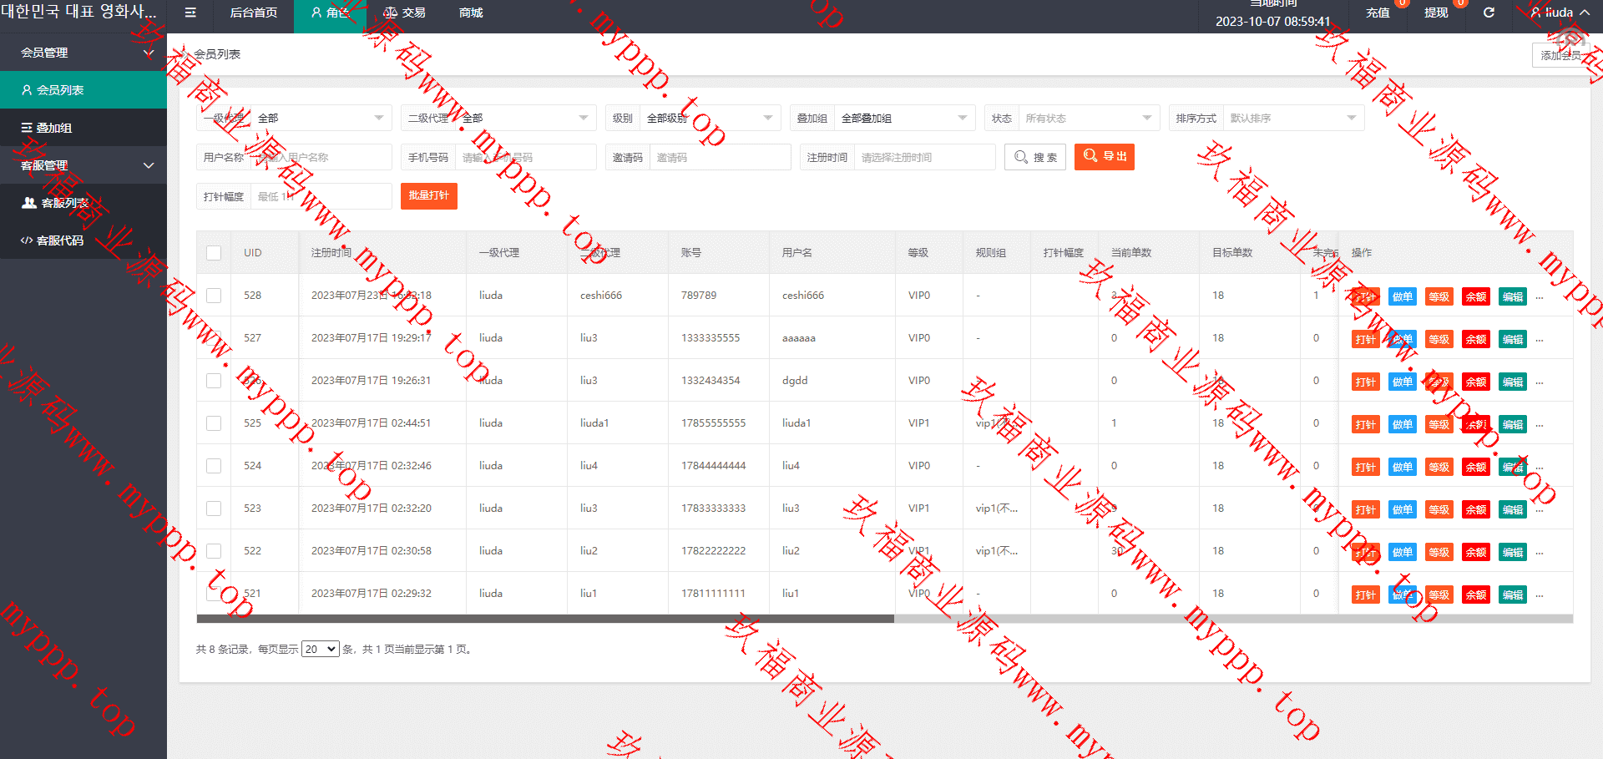The width and height of the screenshot is (1603, 759).
Task: Select the checkbox for UID 525 row
Action: [x=214, y=423]
